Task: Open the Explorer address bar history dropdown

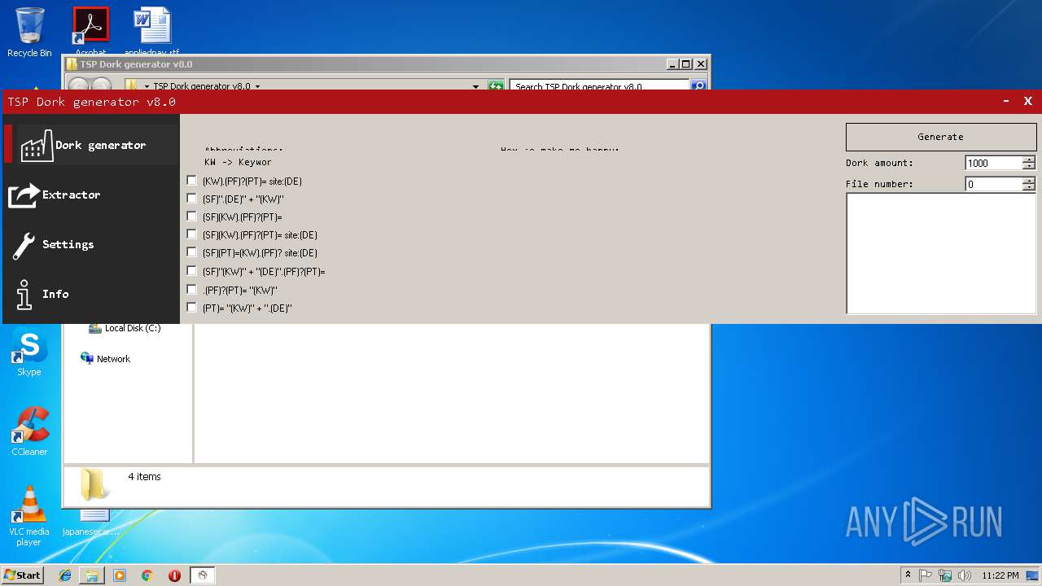Action: tap(476, 86)
